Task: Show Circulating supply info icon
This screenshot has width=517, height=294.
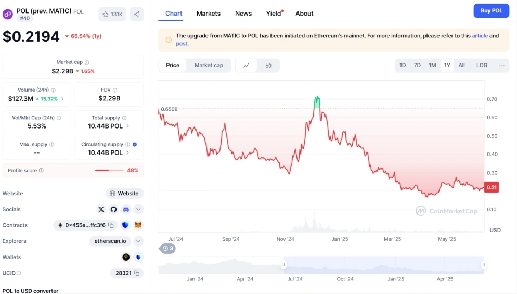Action: 127,145
